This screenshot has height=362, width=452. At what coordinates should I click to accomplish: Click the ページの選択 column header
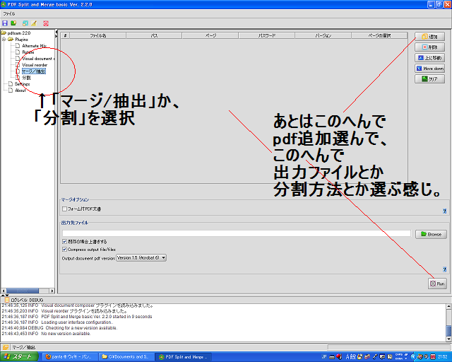point(379,35)
